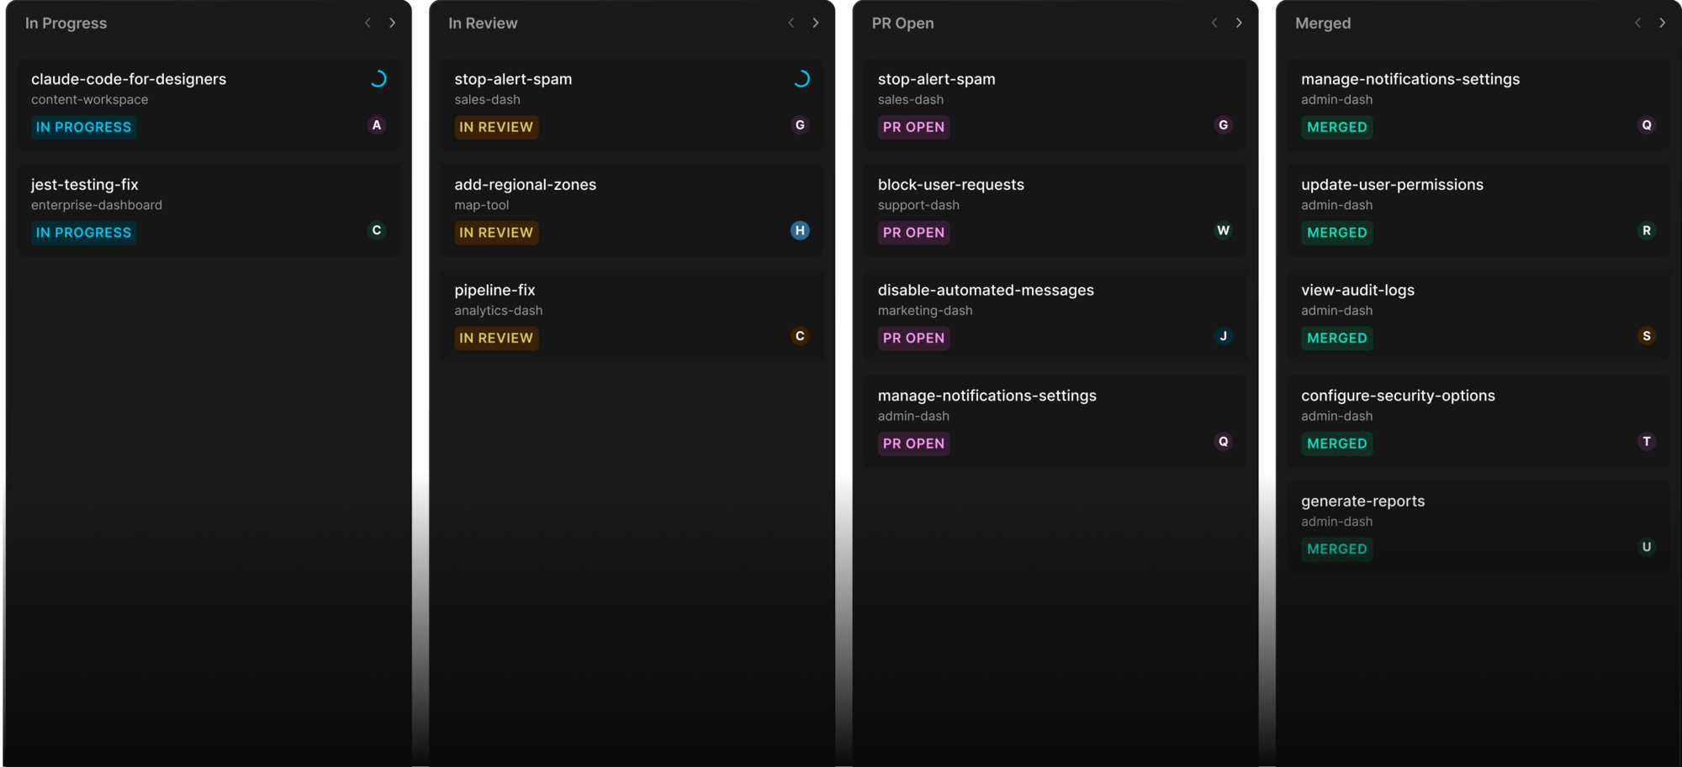Click the R avatar on update-user-permissions card
The image size is (1682, 767).
click(1647, 230)
